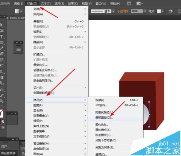Select 简化(M)... in Path submenu

[x=115, y=124]
